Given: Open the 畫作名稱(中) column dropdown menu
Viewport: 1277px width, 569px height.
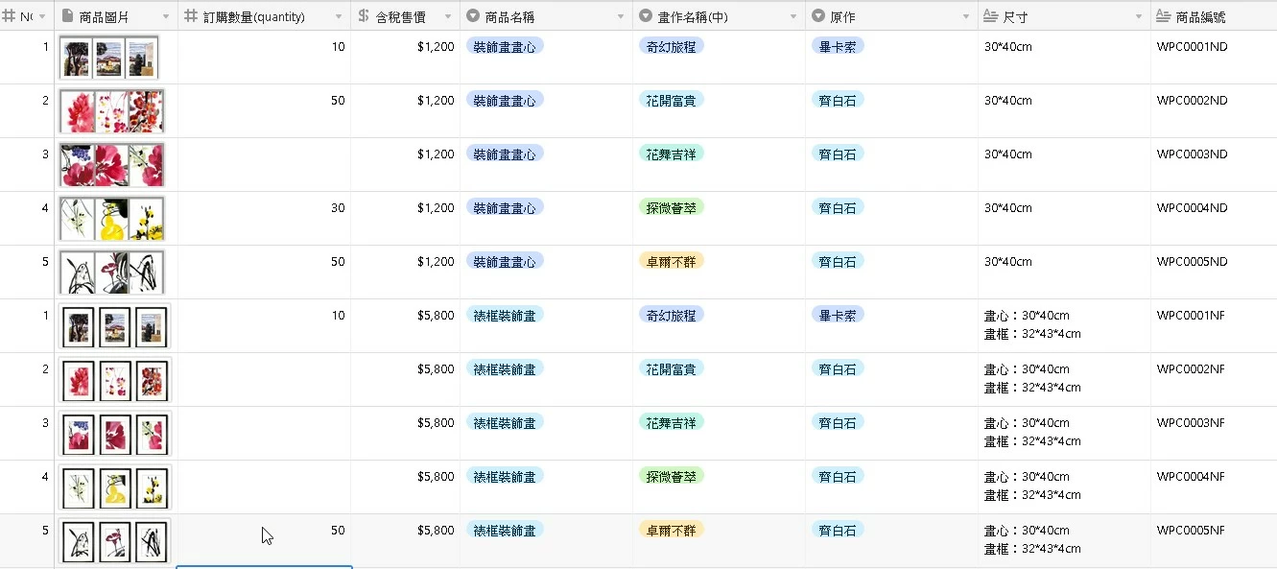Looking at the screenshot, I should (x=793, y=17).
